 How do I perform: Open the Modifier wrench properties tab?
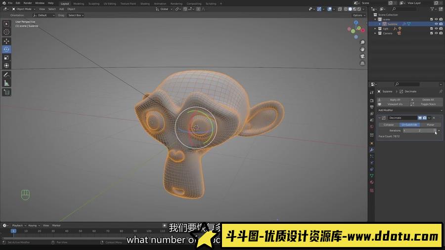[x=372, y=150]
